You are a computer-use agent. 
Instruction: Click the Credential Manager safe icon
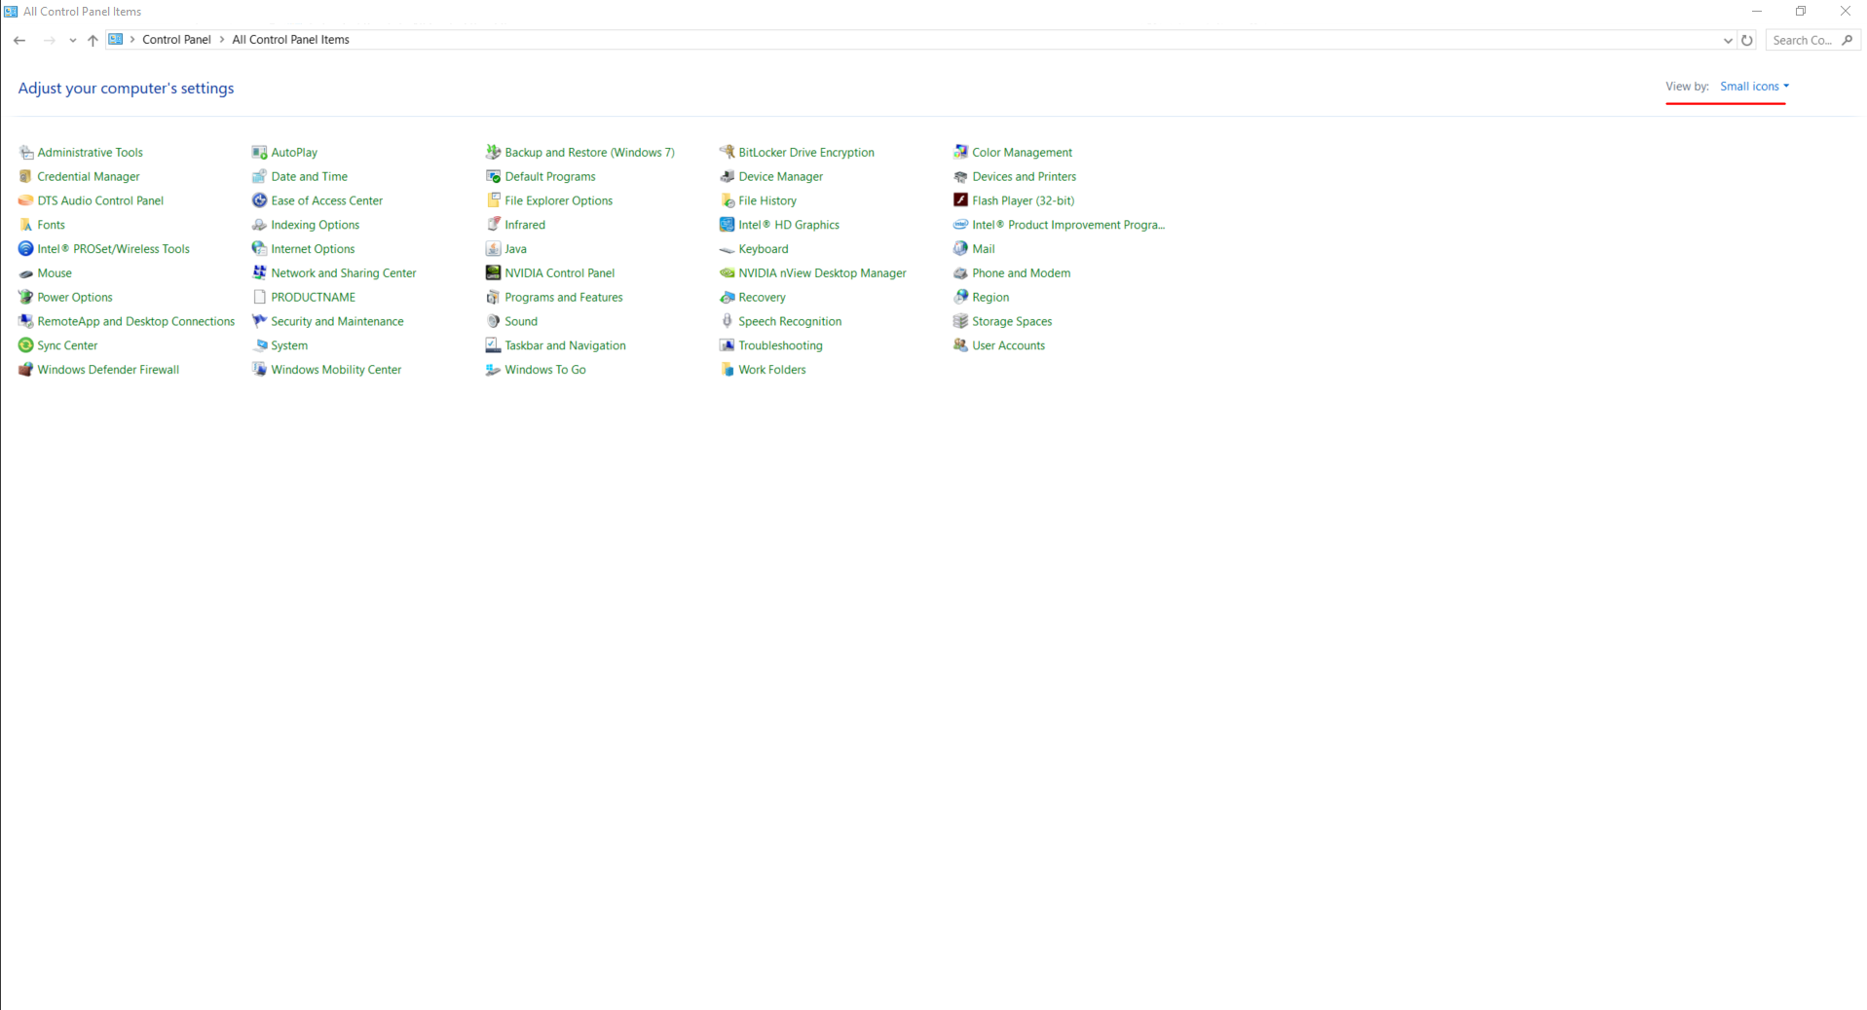26,177
